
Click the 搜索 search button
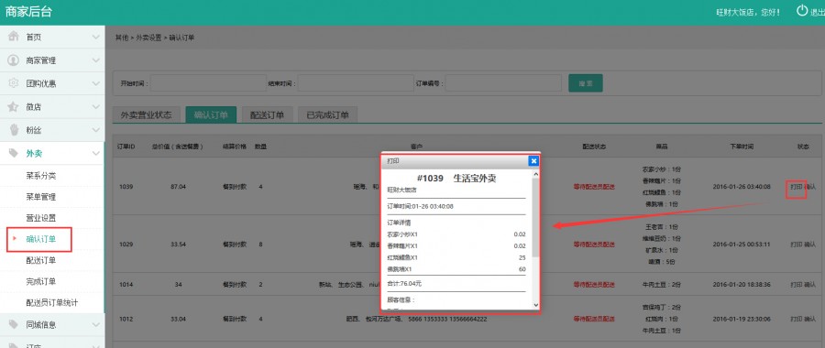[586, 83]
